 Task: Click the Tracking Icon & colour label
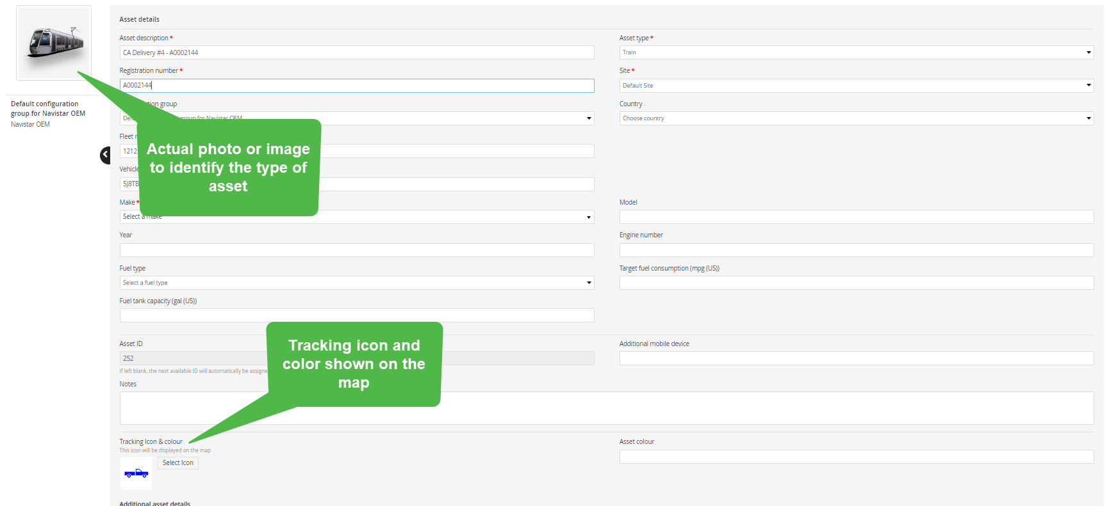[x=151, y=442]
